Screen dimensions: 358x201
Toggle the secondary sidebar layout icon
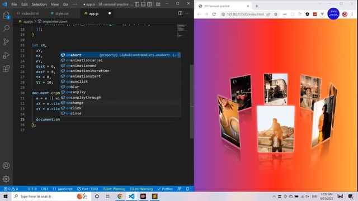tap(149, 4)
